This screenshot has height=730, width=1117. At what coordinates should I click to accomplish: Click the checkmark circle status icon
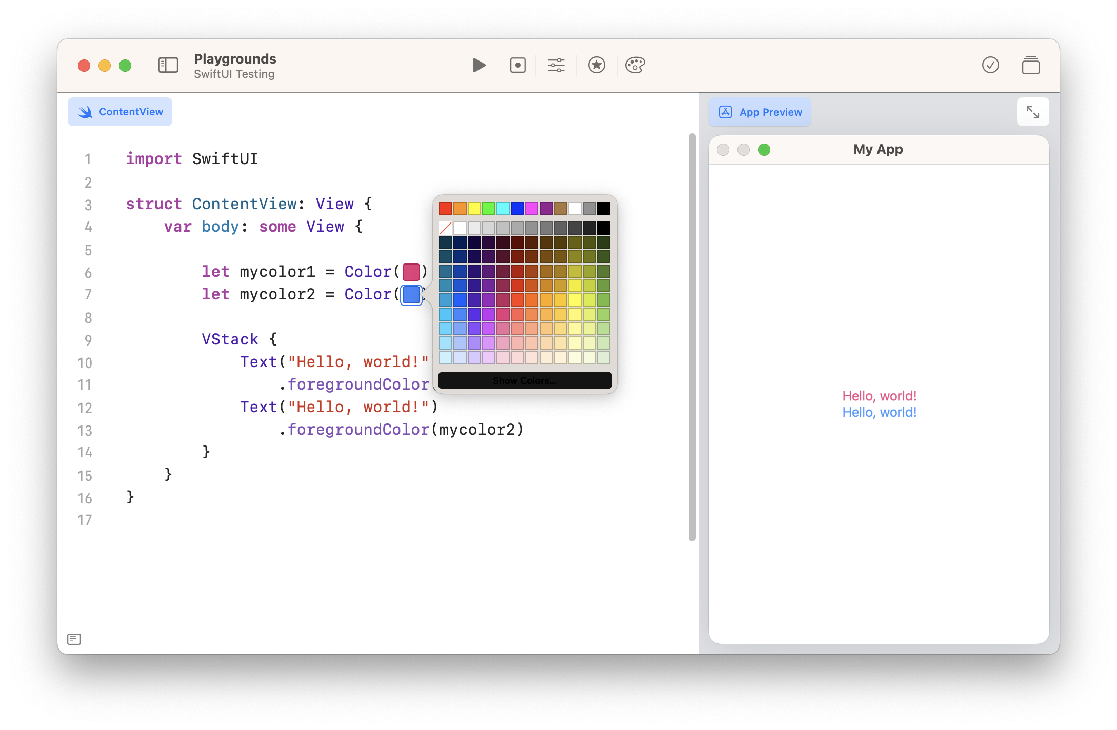pos(990,65)
